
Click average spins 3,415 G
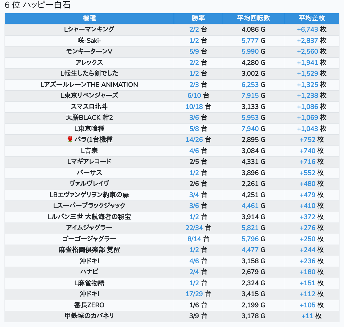pyautogui.click(x=253, y=294)
